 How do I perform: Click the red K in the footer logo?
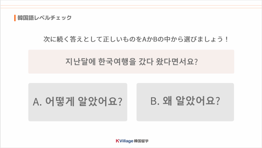[x=117, y=141]
